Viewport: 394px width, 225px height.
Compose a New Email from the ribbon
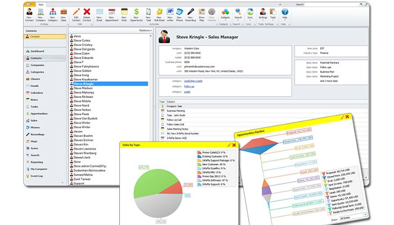100,15
